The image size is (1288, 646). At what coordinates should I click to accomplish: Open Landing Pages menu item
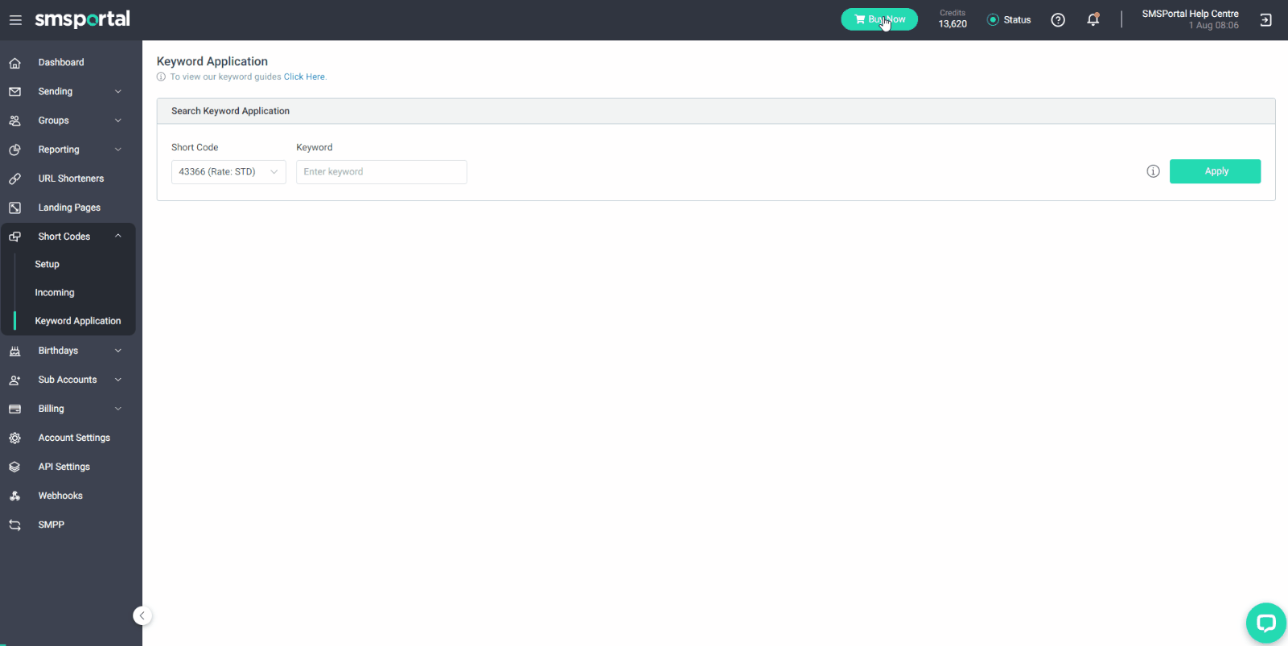[x=68, y=208]
